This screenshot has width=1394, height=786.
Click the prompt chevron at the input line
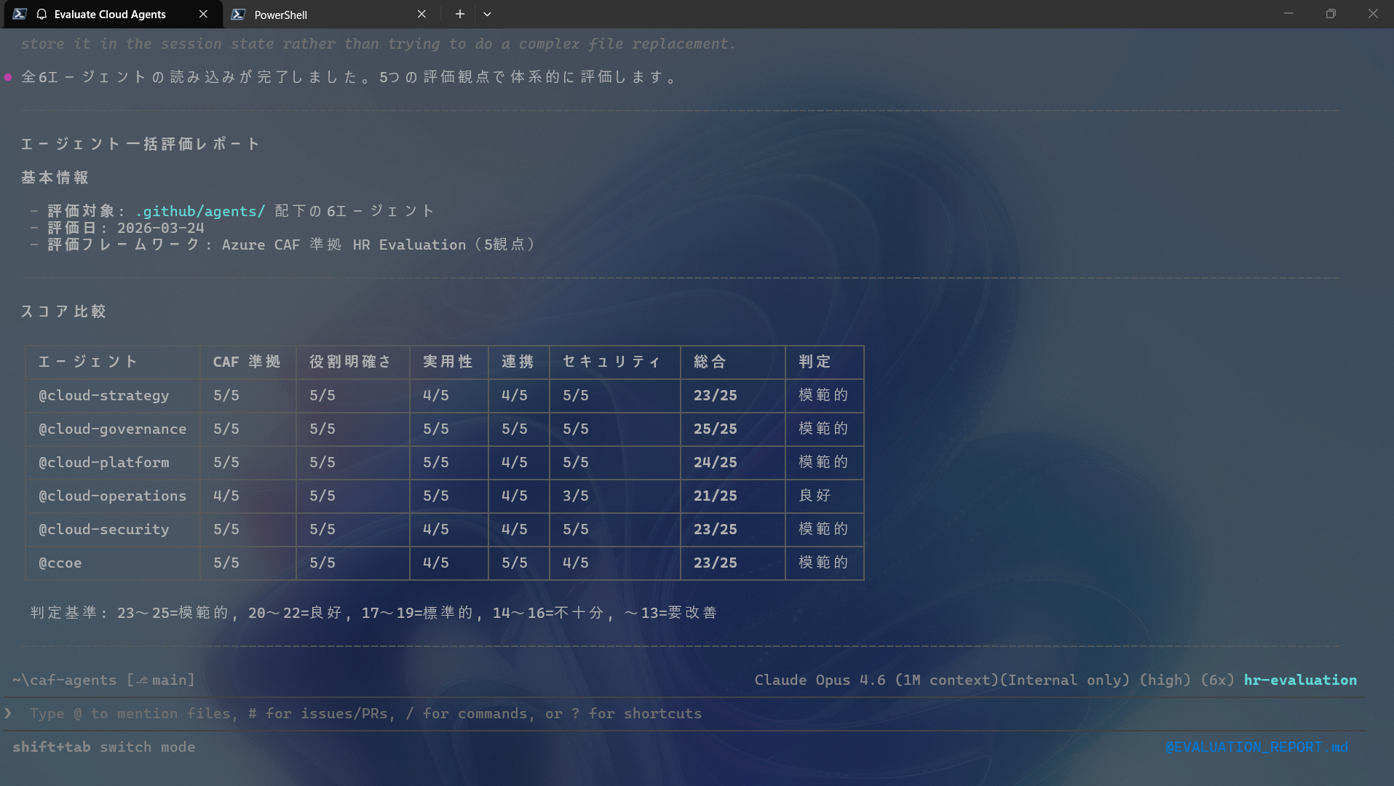pyautogui.click(x=8, y=713)
